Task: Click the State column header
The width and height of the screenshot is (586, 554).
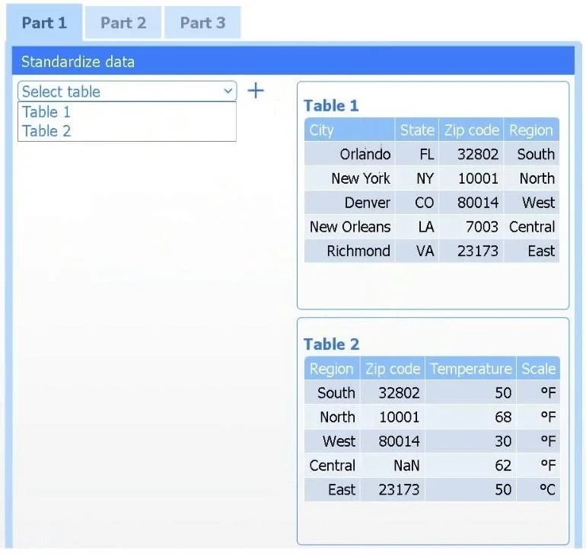Action: (x=417, y=130)
